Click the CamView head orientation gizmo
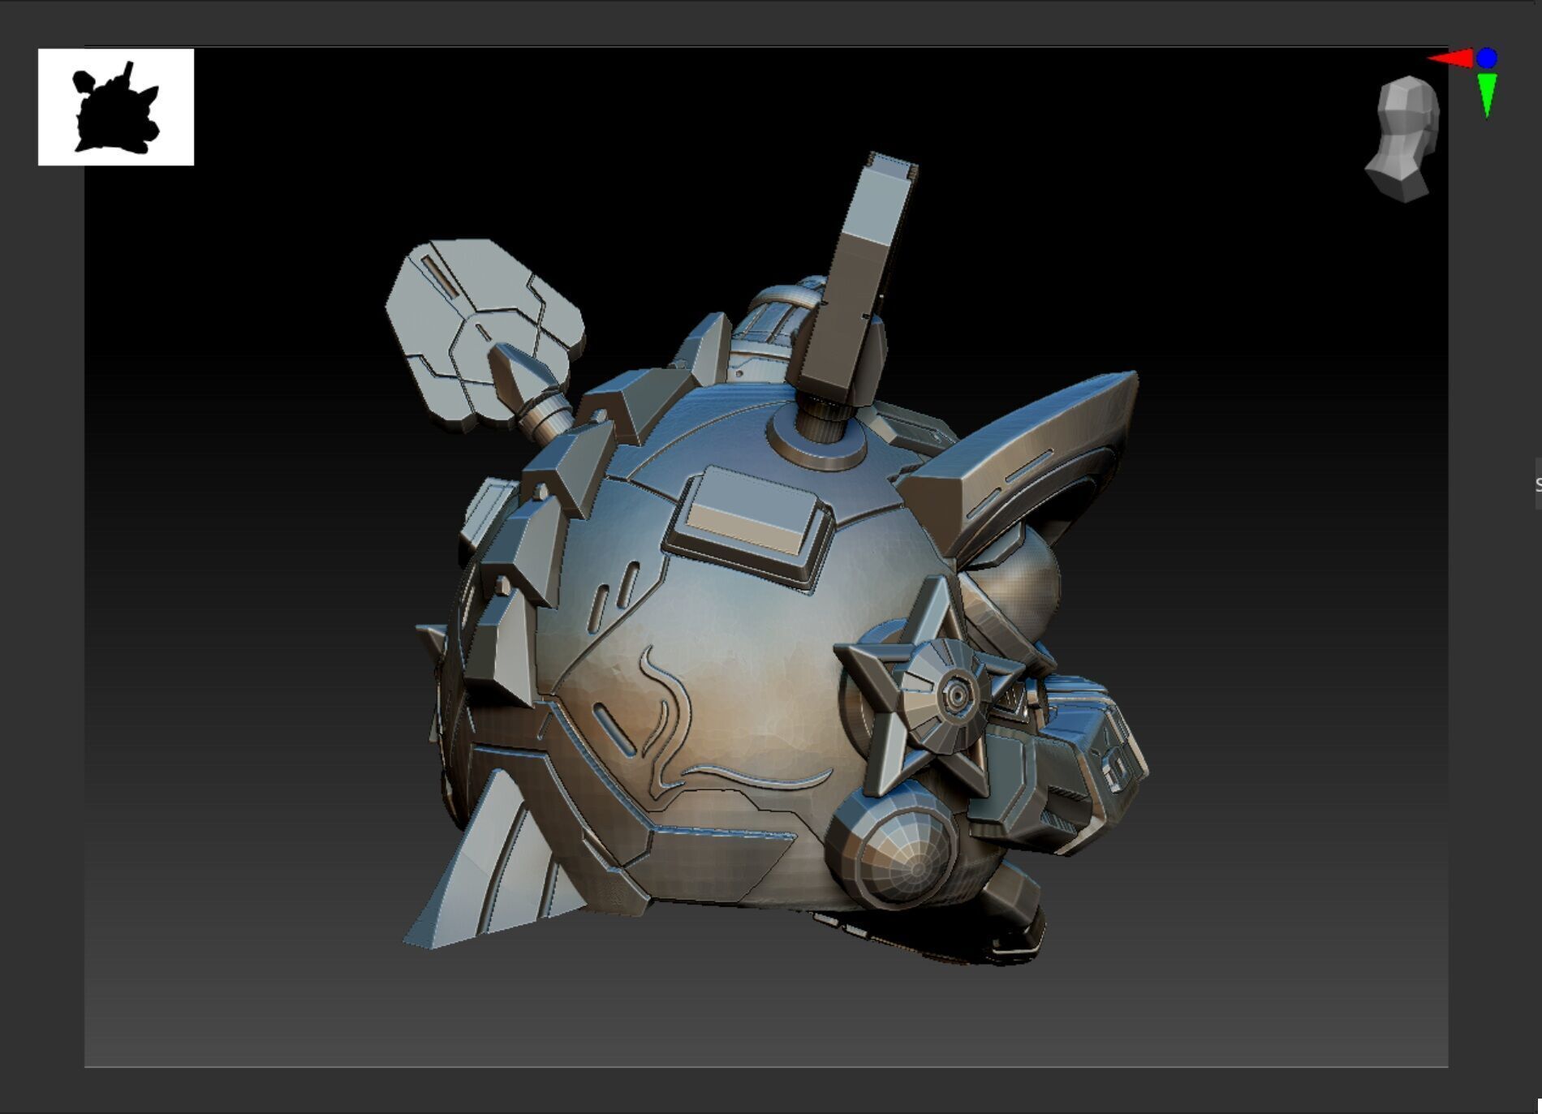Image resolution: width=1542 pixels, height=1114 pixels. click(1402, 139)
